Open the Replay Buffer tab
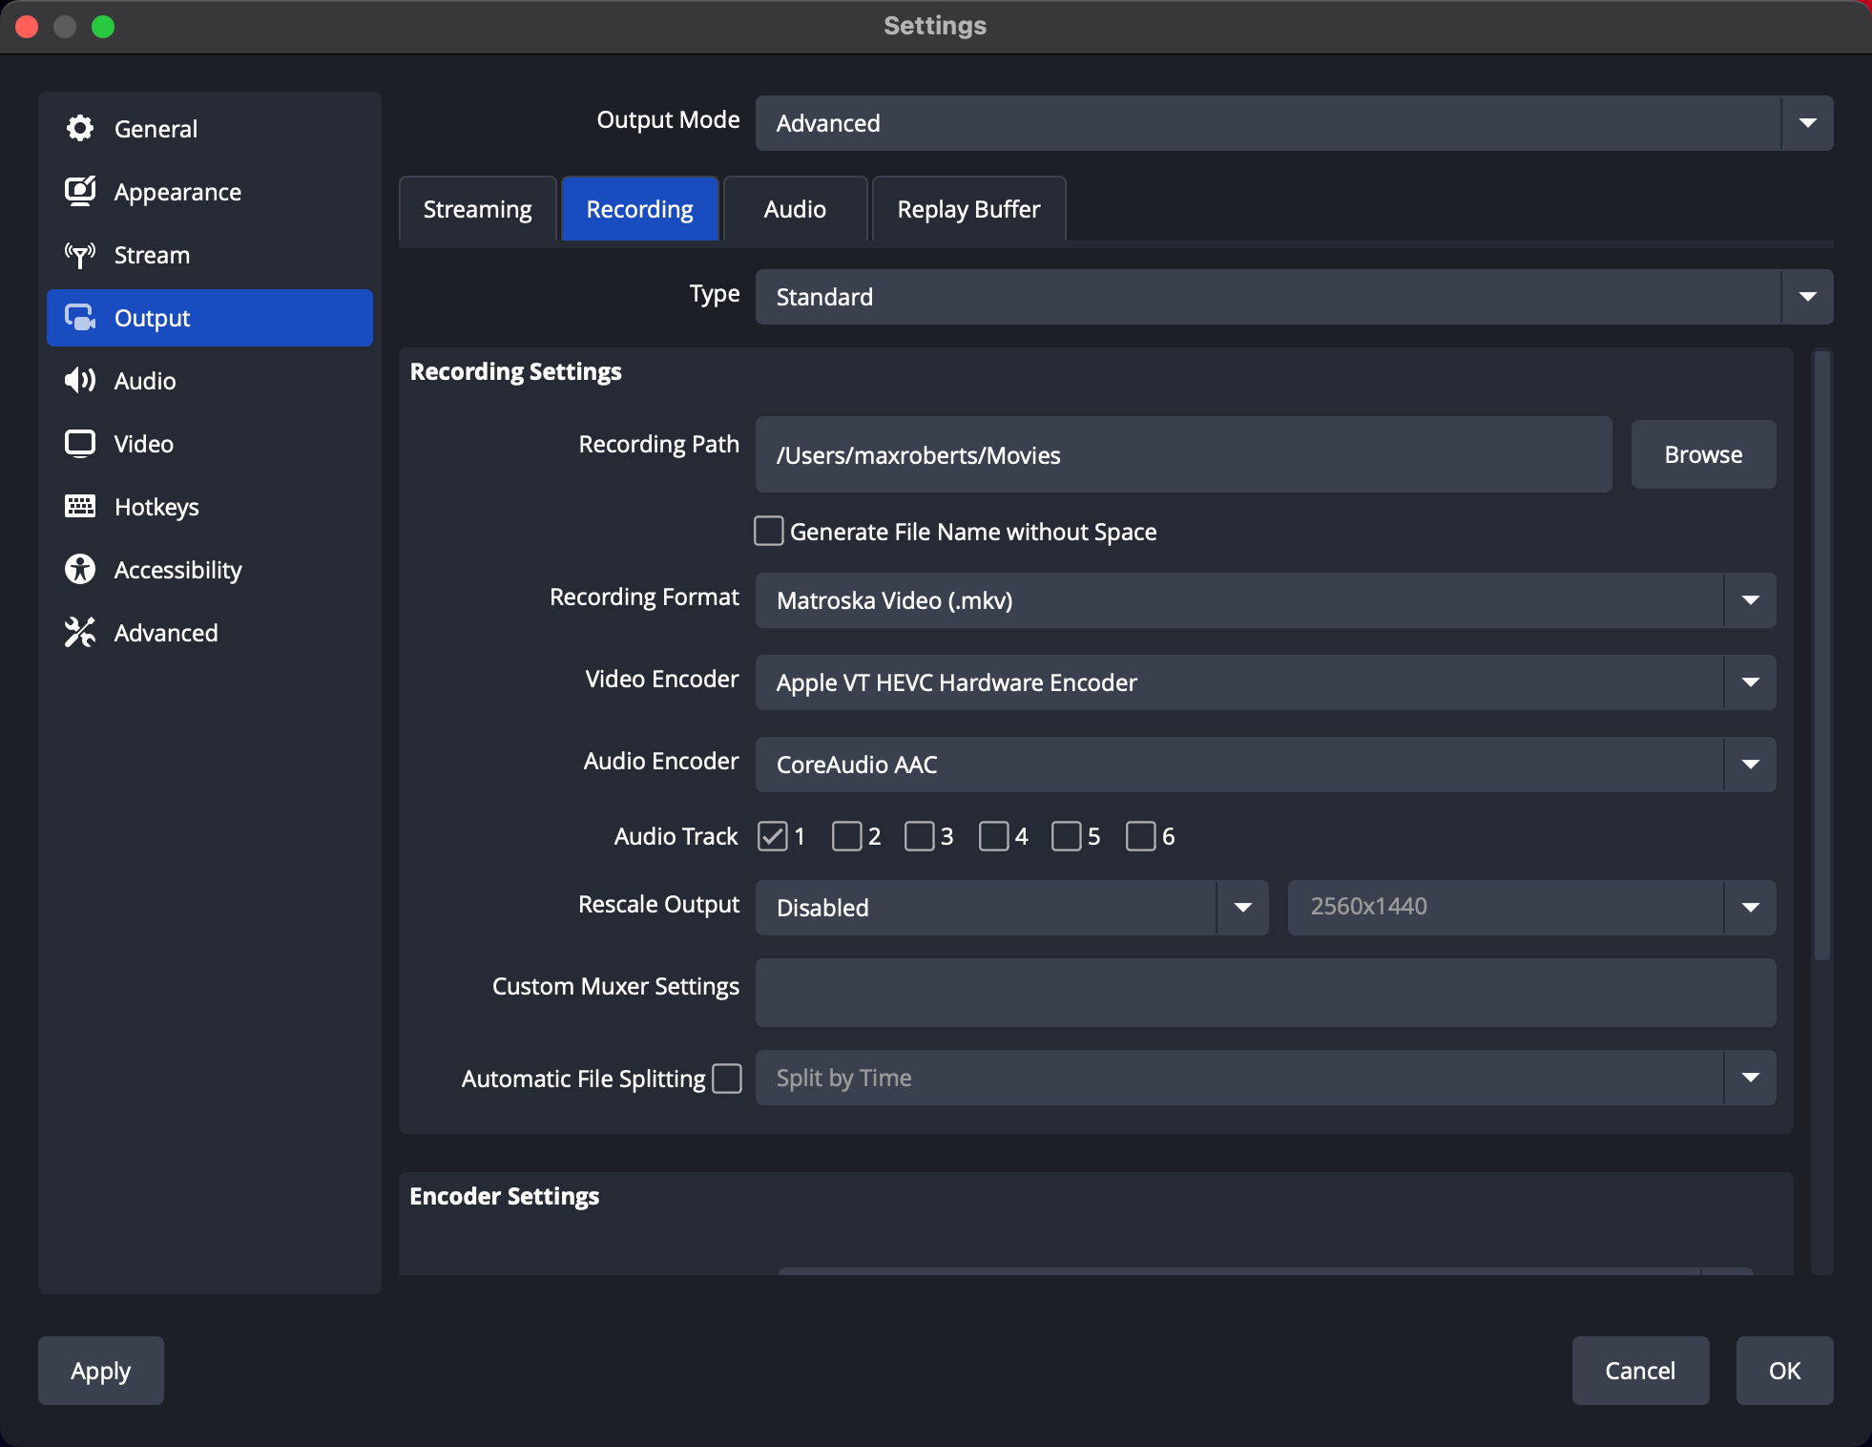 (967, 208)
